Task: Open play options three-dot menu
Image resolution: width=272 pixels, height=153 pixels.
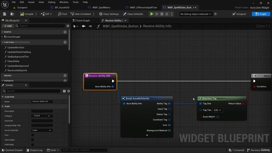Action: pos(172,14)
